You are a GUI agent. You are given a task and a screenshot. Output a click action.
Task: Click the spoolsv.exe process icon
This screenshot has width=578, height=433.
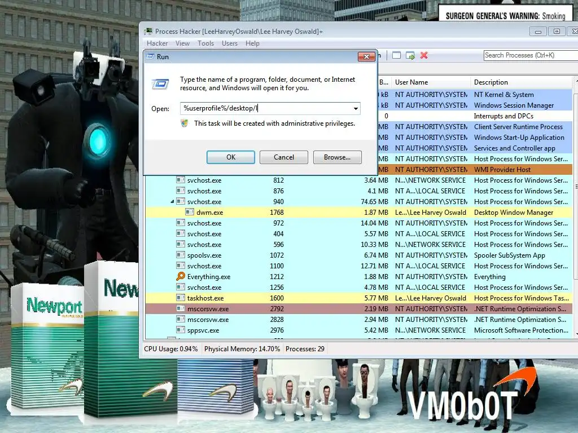(180, 255)
